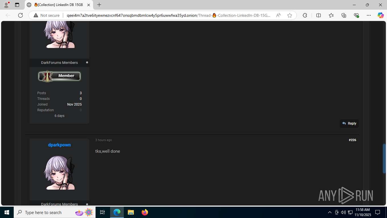387x218 pixels.
Task: Open the browser profile icon
Action: click(x=6, y=5)
